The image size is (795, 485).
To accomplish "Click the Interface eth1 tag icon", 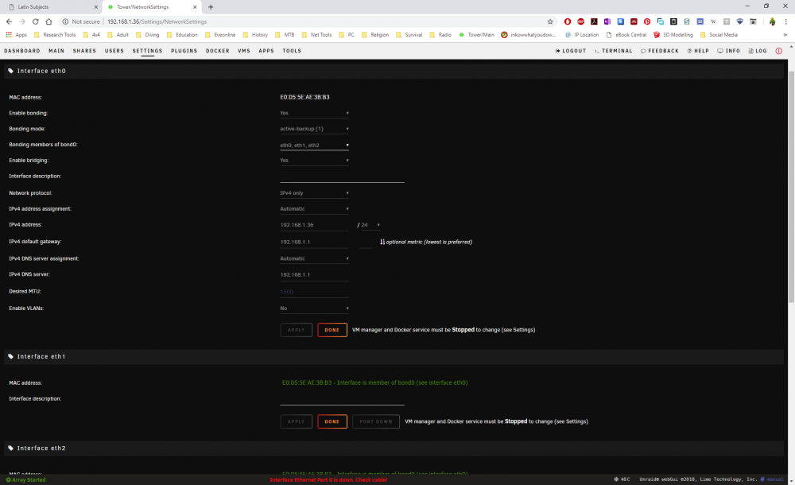I will pyautogui.click(x=10, y=357).
